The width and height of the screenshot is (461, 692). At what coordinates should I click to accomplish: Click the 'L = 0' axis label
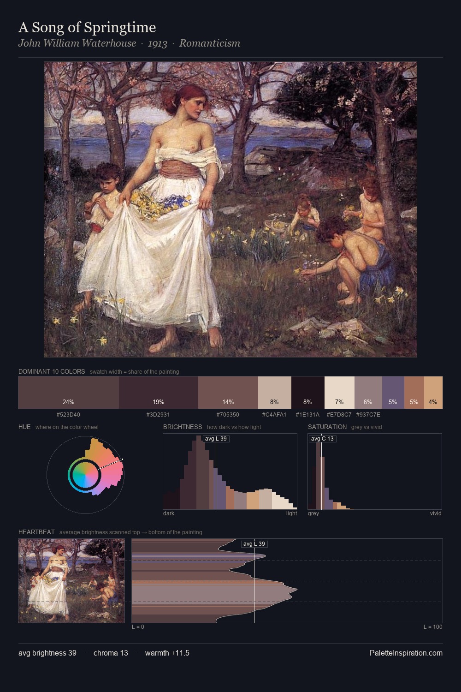138,627
